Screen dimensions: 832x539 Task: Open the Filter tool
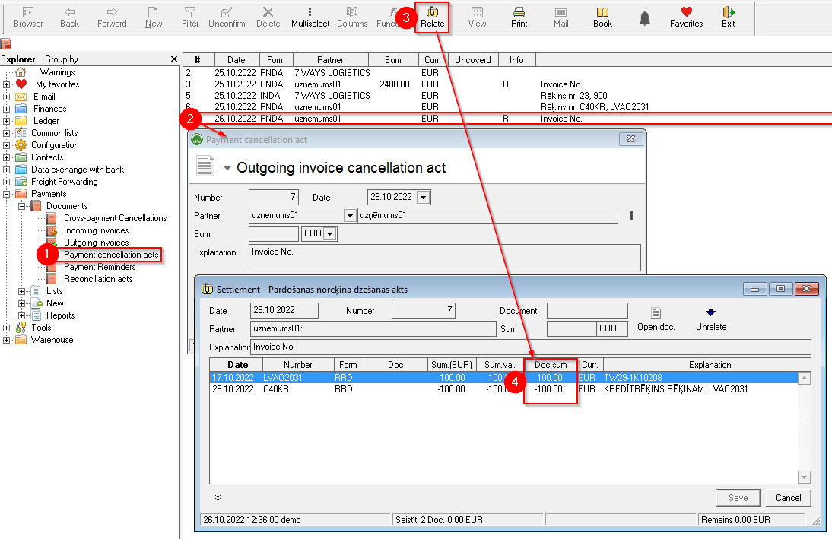click(x=190, y=17)
